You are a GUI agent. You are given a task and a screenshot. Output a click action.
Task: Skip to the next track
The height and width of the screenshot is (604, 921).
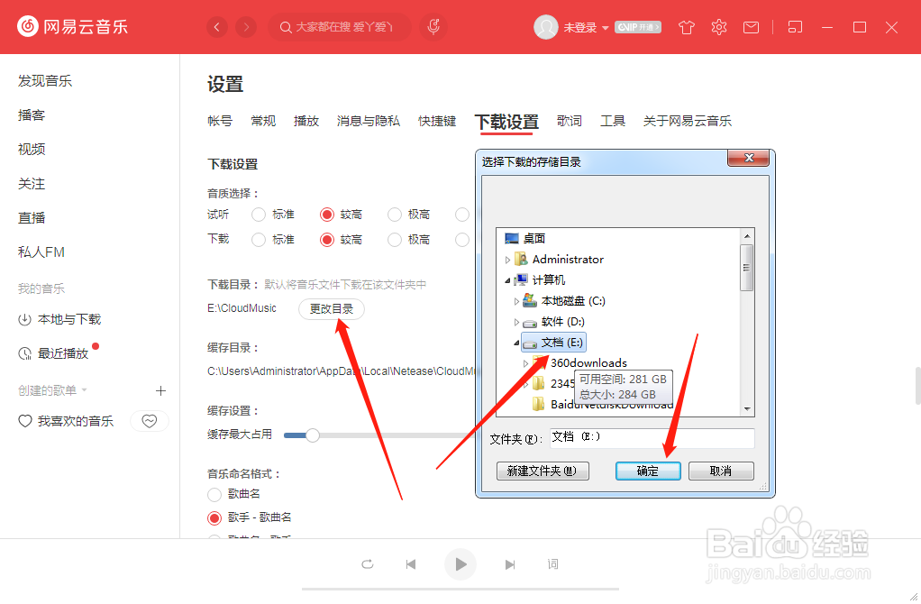tap(510, 564)
